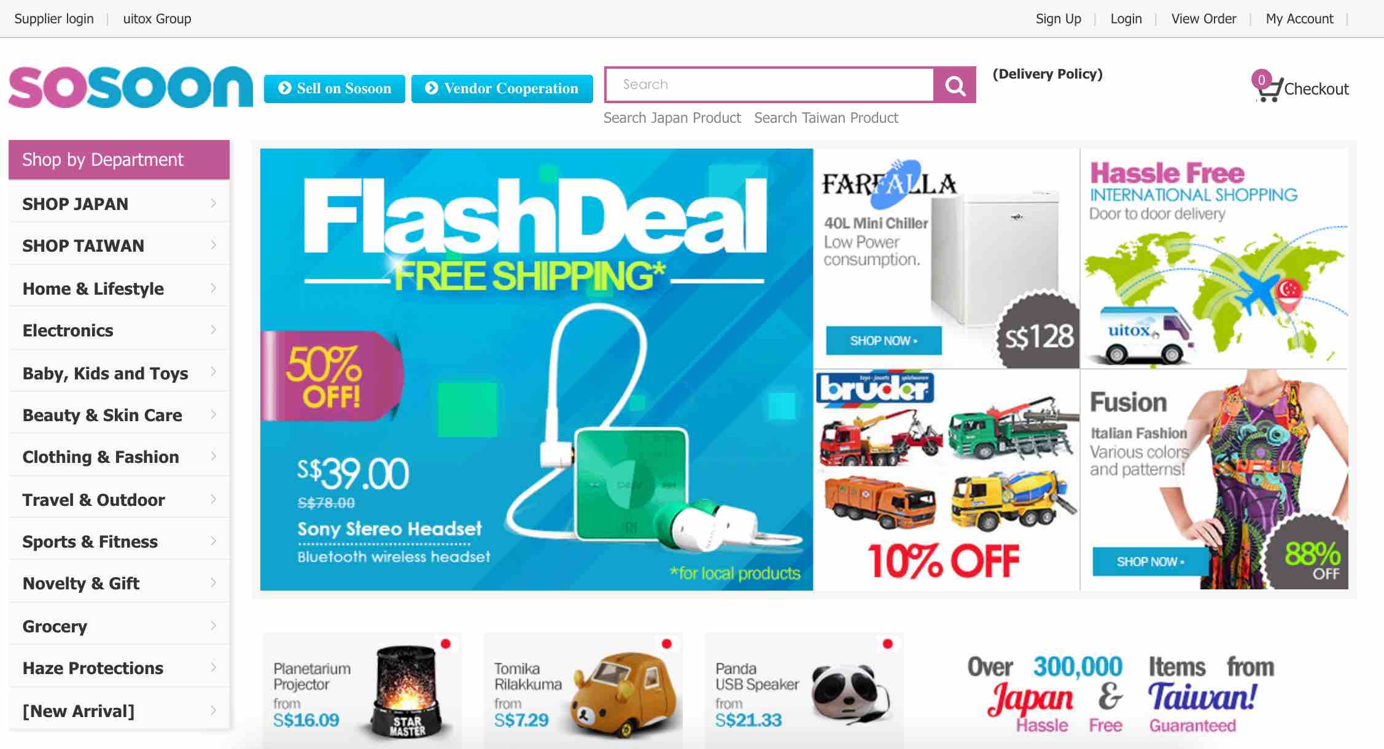Click SHOP NOW on Fusion banner
This screenshot has width=1384, height=749.
click(1150, 562)
